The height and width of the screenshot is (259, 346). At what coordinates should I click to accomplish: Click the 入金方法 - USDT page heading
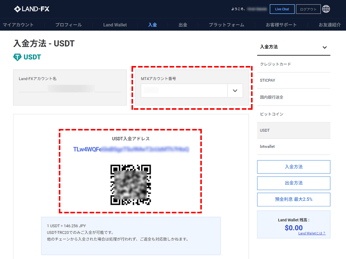[44, 43]
